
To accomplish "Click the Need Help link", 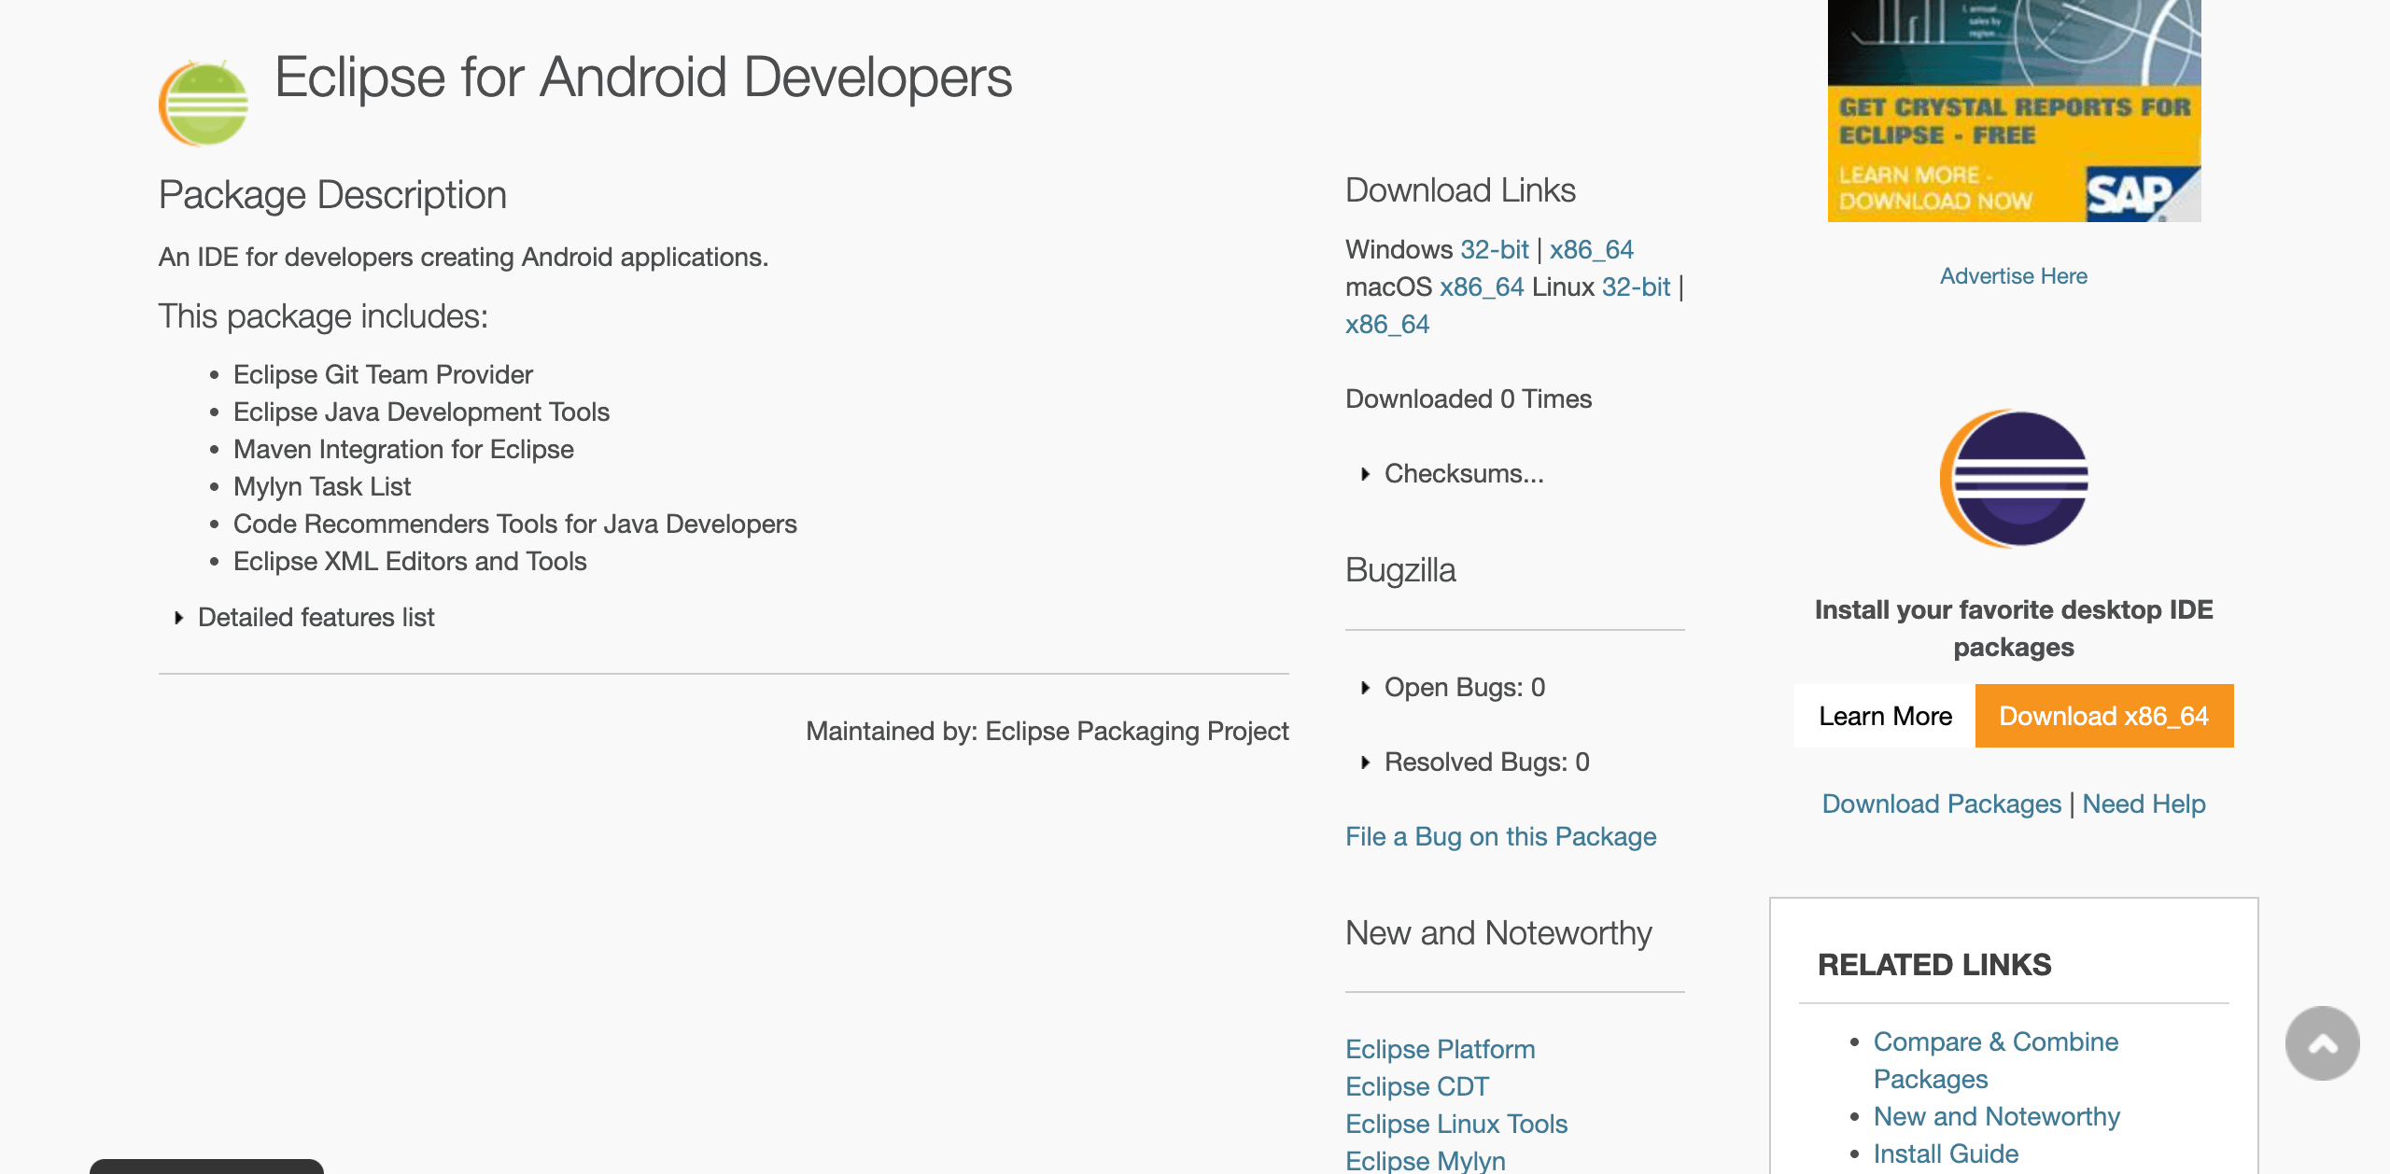I will 2144,804.
